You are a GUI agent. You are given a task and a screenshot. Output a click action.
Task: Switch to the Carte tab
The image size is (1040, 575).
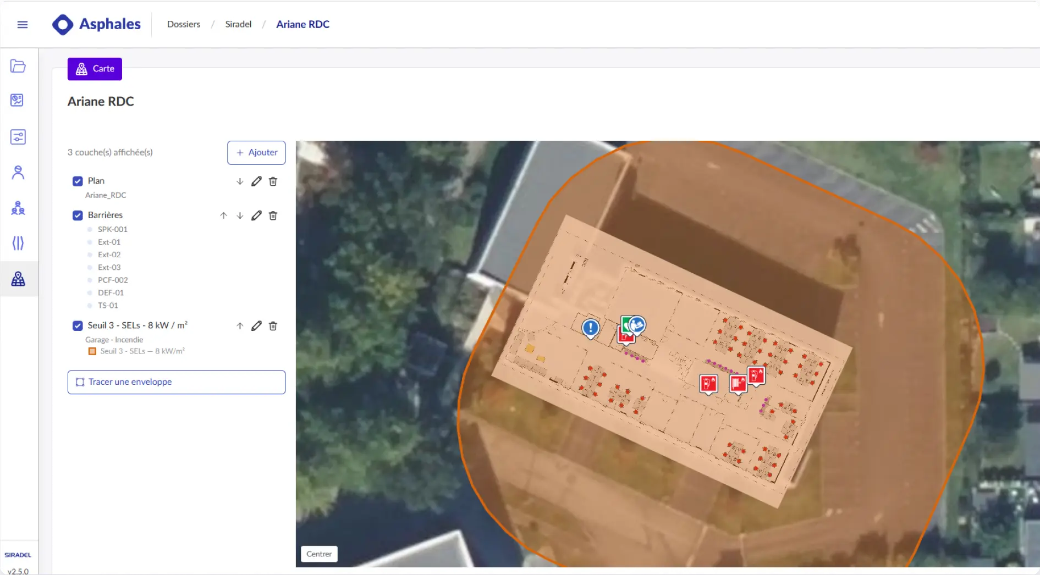(95, 69)
